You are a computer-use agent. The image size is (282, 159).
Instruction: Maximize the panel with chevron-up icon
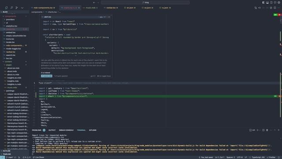[x=275, y=130]
